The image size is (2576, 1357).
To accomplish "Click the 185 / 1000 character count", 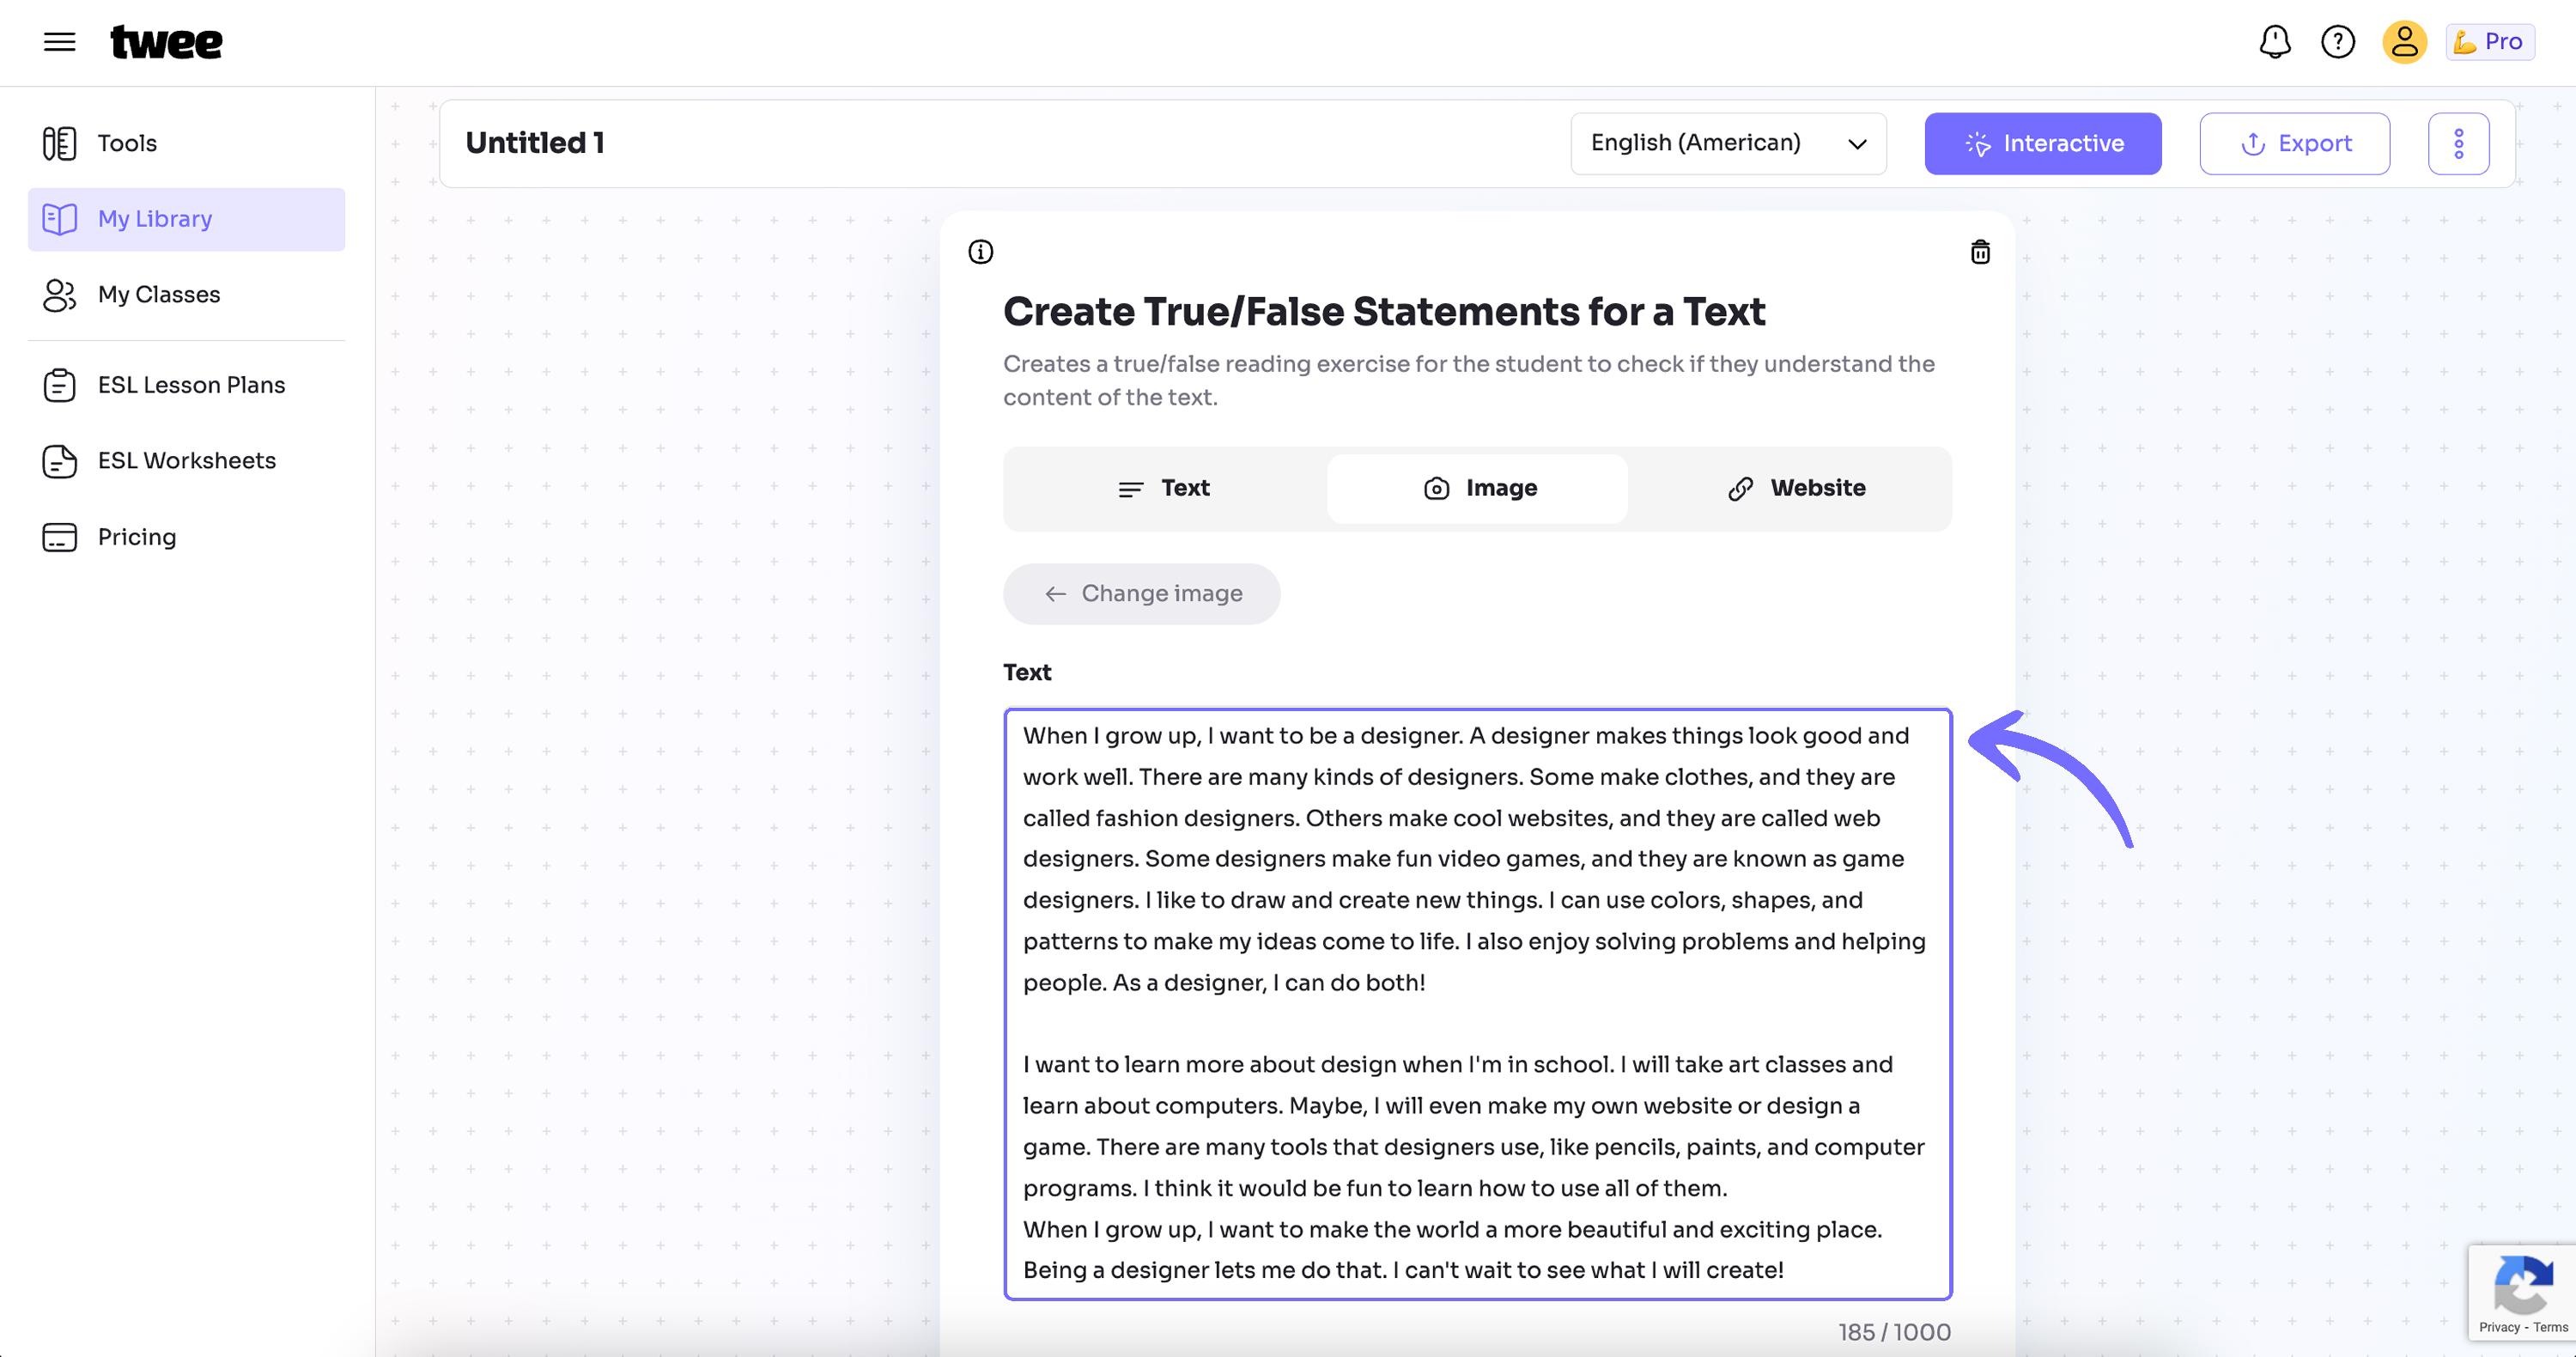I will pyautogui.click(x=1894, y=1332).
